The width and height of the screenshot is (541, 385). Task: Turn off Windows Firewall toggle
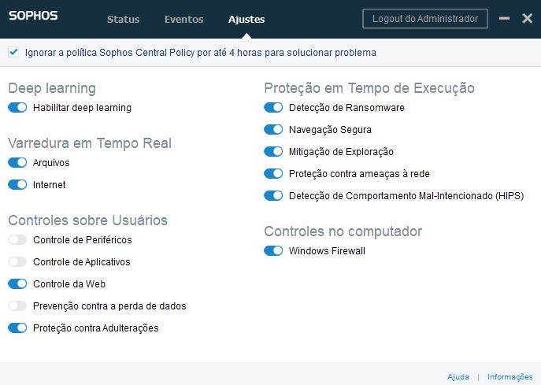[x=273, y=251]
